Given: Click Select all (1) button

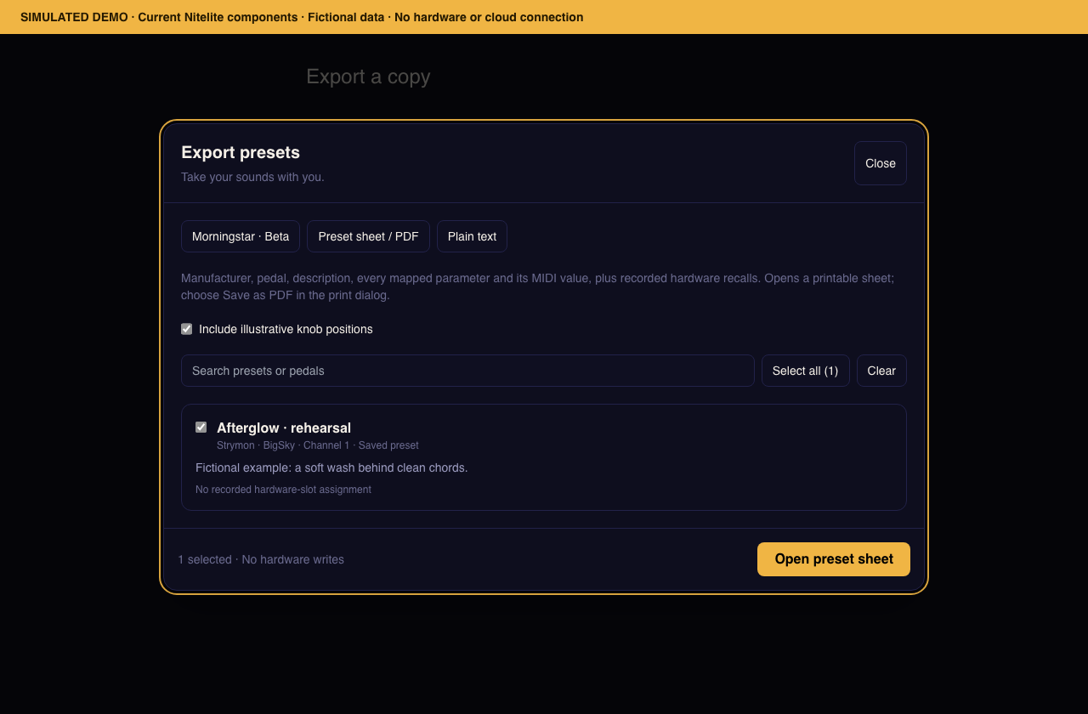Looking at the screenshot, I should point(805,371).
